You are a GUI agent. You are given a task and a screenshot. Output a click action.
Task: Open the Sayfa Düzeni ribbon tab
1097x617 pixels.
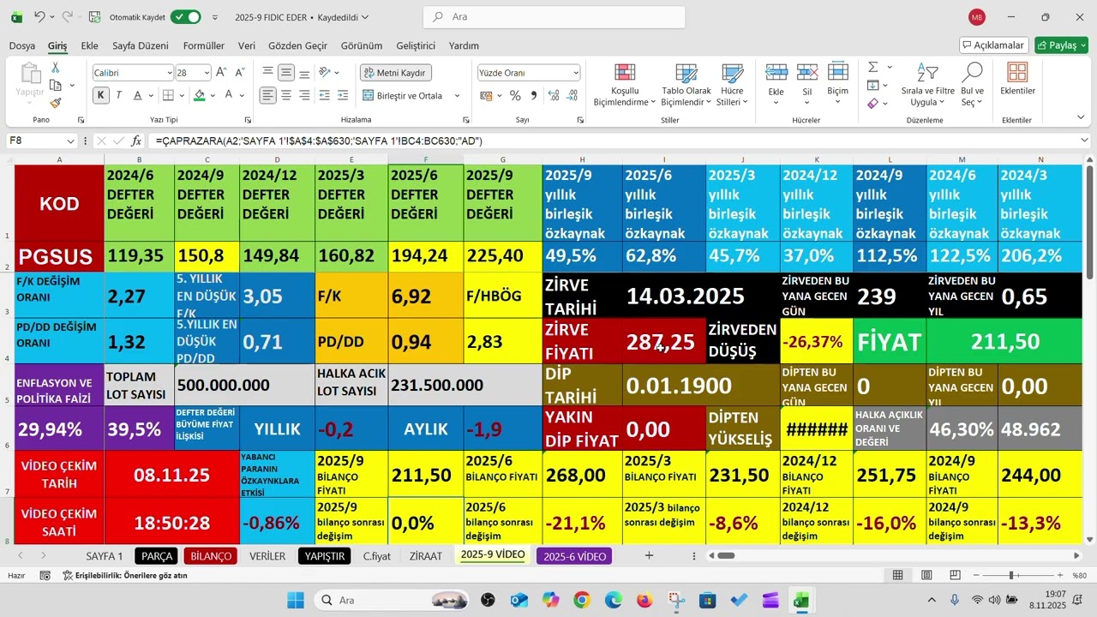pyautogui.click(x=141, y=45)
